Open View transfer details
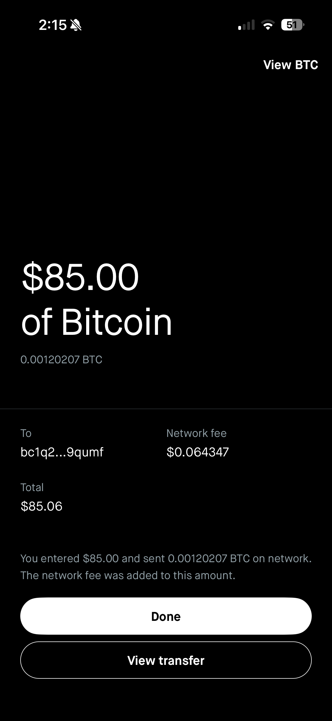 point(166,660)
